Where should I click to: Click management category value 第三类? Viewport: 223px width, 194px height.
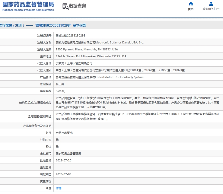point(60,84)
